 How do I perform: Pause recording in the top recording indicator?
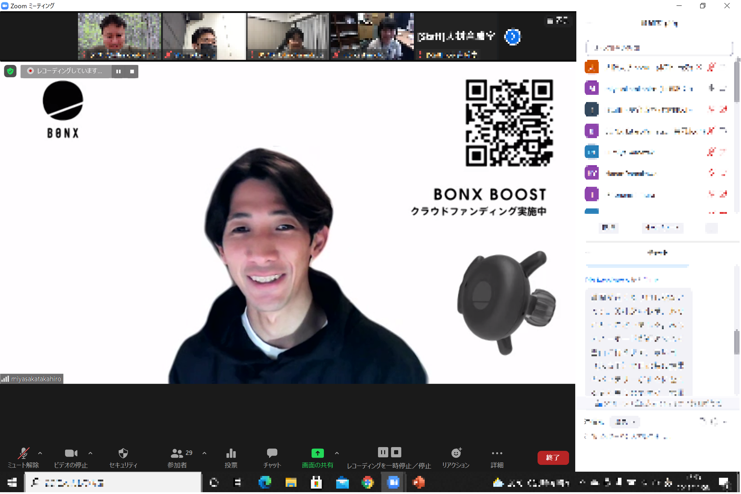tap(118, 71)
